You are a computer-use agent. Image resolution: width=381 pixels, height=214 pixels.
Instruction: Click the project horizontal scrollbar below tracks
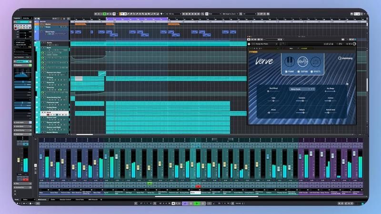point(85,135)
